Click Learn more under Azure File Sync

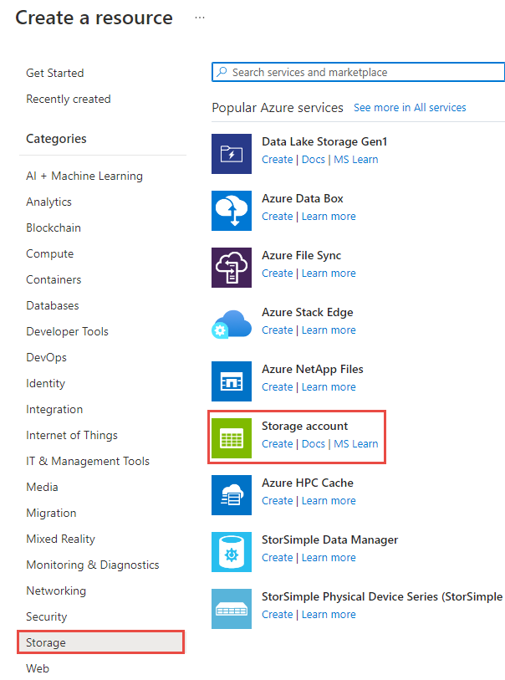pos(329,273)
